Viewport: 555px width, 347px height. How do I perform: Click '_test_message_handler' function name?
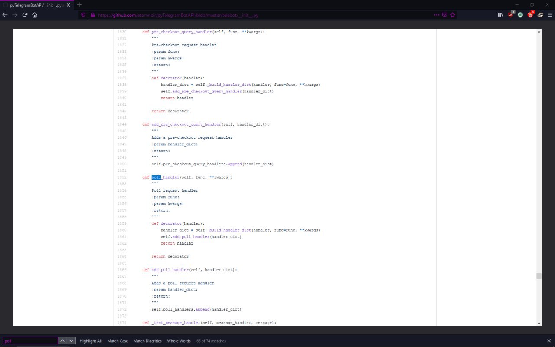(176, 323)
